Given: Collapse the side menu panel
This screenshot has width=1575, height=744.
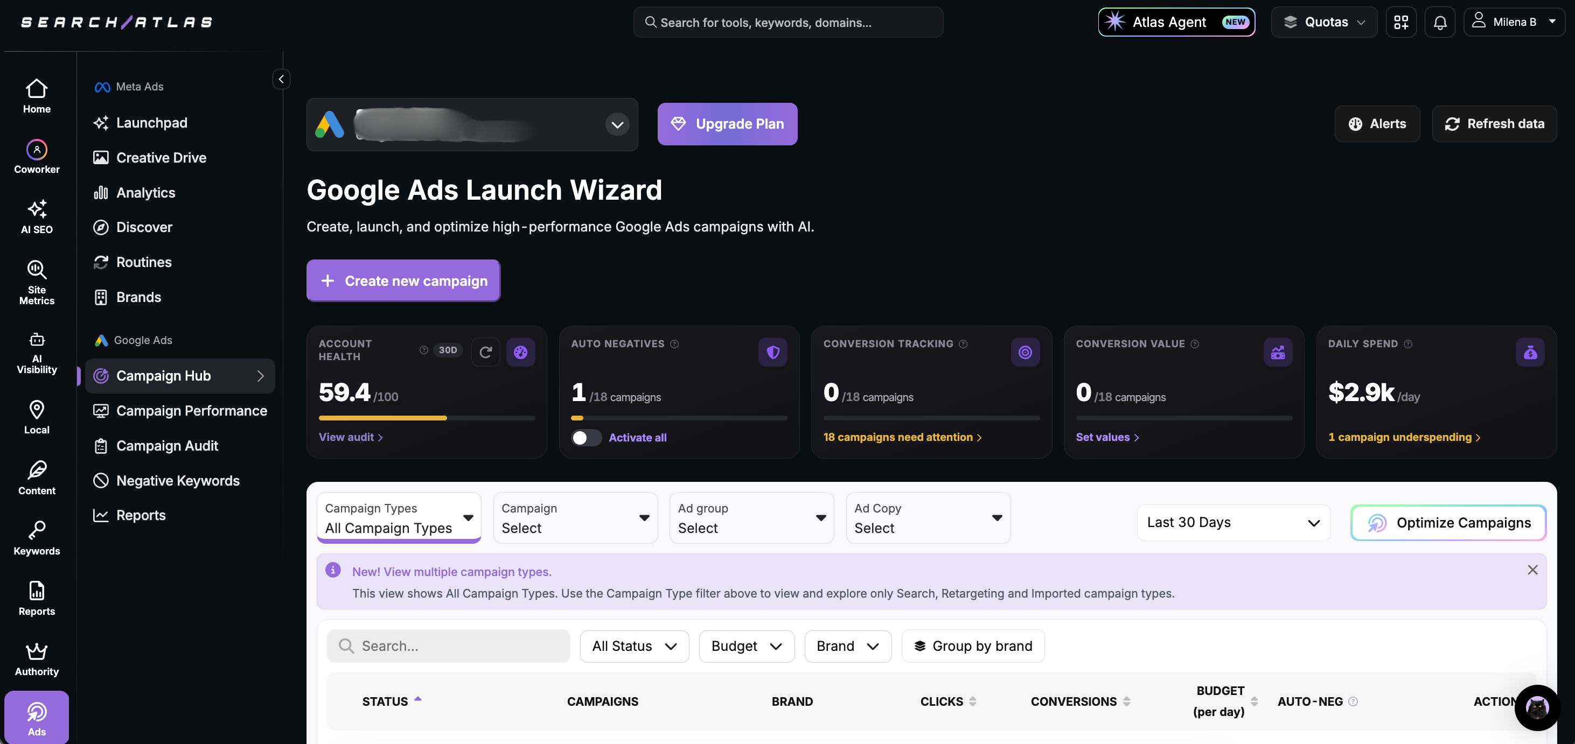Looking at the screenshot, I should (281, 79).
